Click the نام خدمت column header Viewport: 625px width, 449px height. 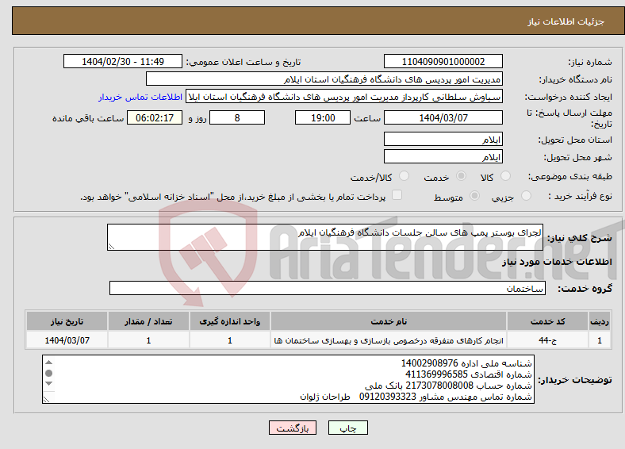389,321
